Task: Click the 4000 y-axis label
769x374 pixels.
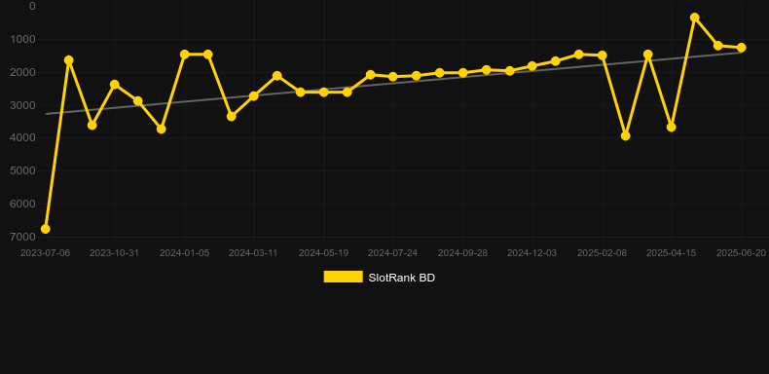Action: click(x=23, y=137)
